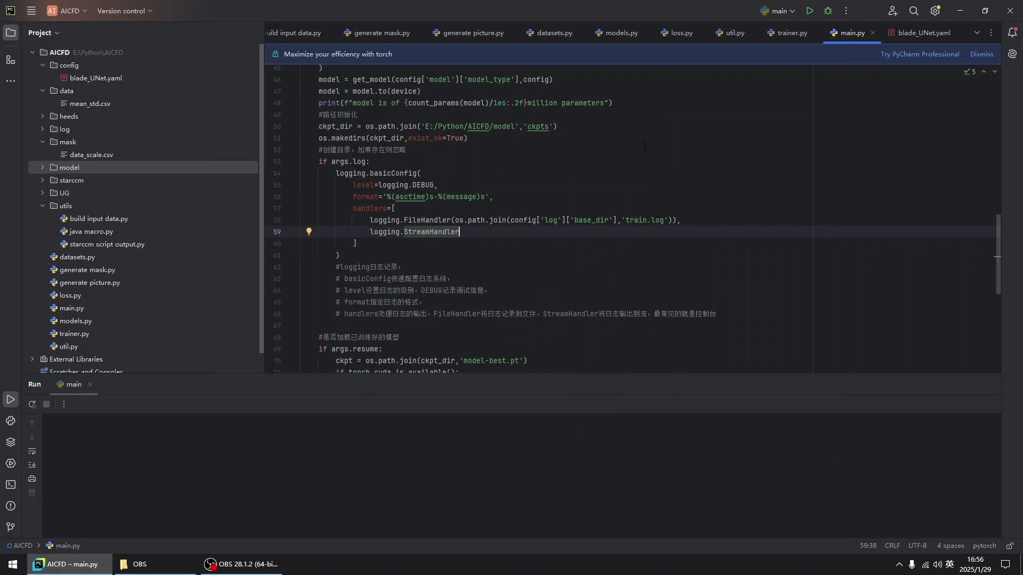Click the editor vertical scrollbar thumb
1023x575 pixels.
click(x=998, y=254)
